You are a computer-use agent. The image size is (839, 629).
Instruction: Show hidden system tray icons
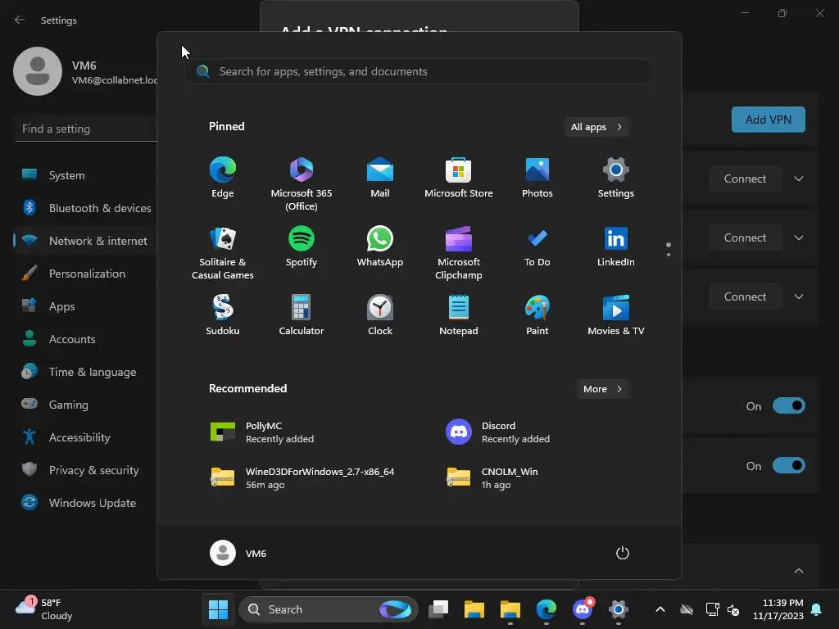[660, 609]
